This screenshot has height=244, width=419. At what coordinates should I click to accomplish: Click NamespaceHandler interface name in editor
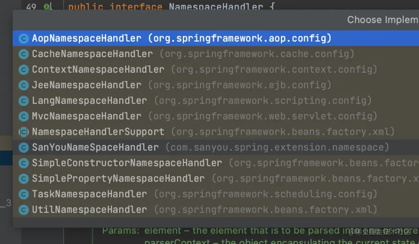216,7
